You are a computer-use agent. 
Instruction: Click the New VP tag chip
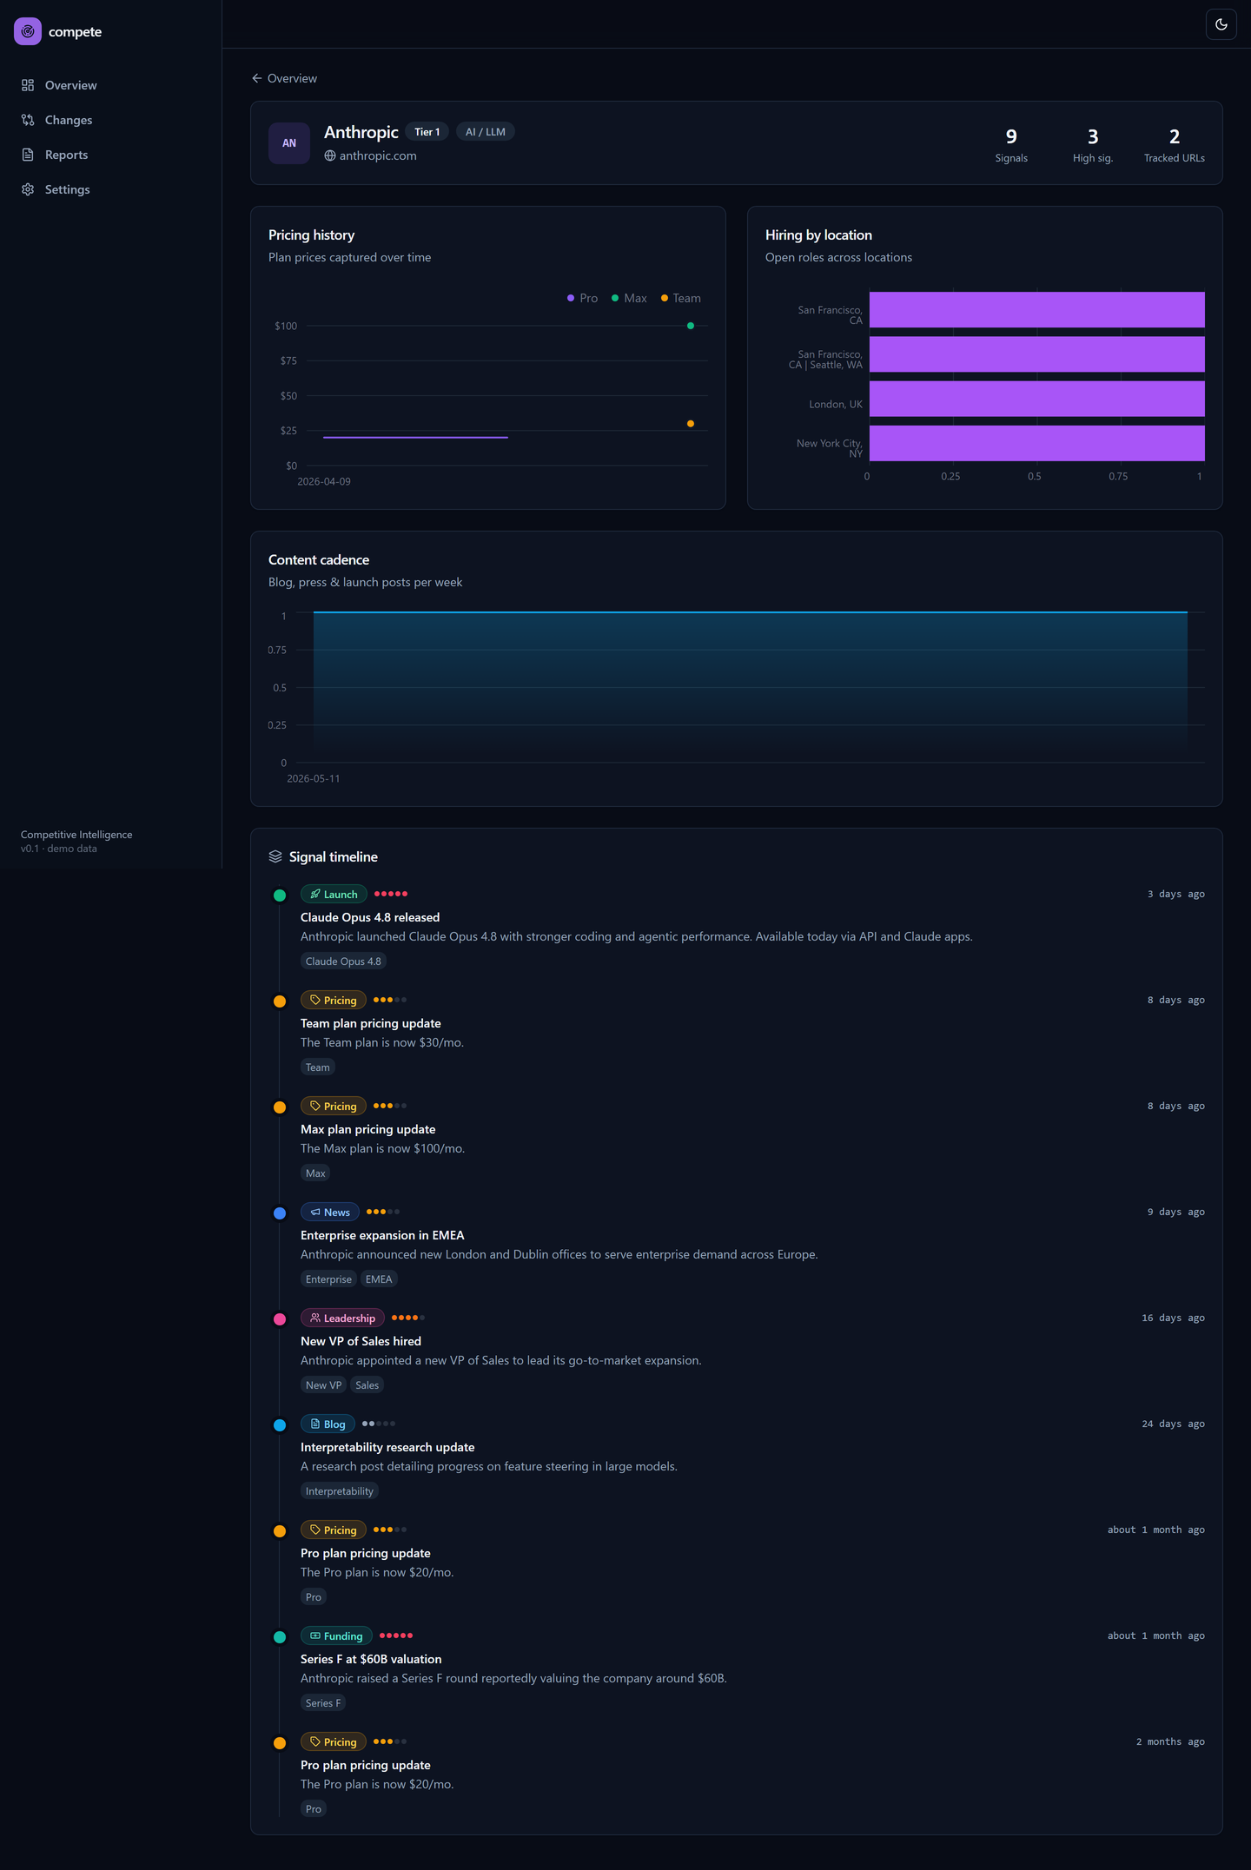coord(323,1385)
